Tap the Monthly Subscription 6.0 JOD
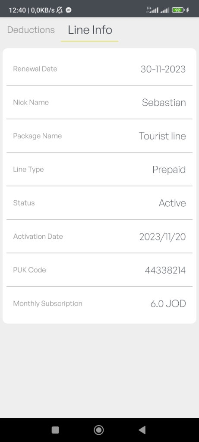 coord(168,304)
